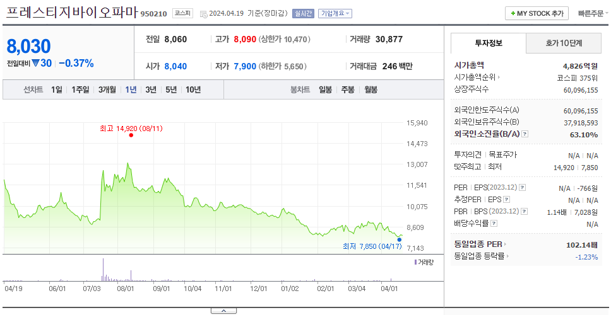Click the -1.23% industry change value
Viewport: 611px width, 315px height.
[586, 256]
